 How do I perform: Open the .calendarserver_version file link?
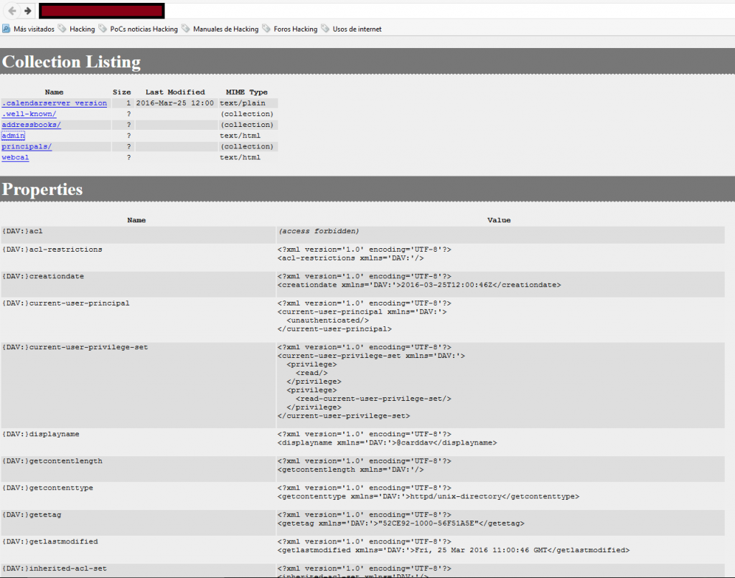(54, 103)
